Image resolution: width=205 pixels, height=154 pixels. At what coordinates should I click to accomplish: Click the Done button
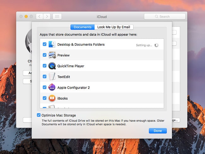click(x=158, y=131)
